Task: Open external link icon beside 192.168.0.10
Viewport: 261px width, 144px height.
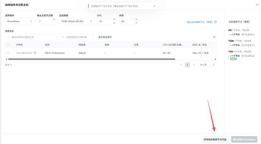Action: click(x=31, y=53)
